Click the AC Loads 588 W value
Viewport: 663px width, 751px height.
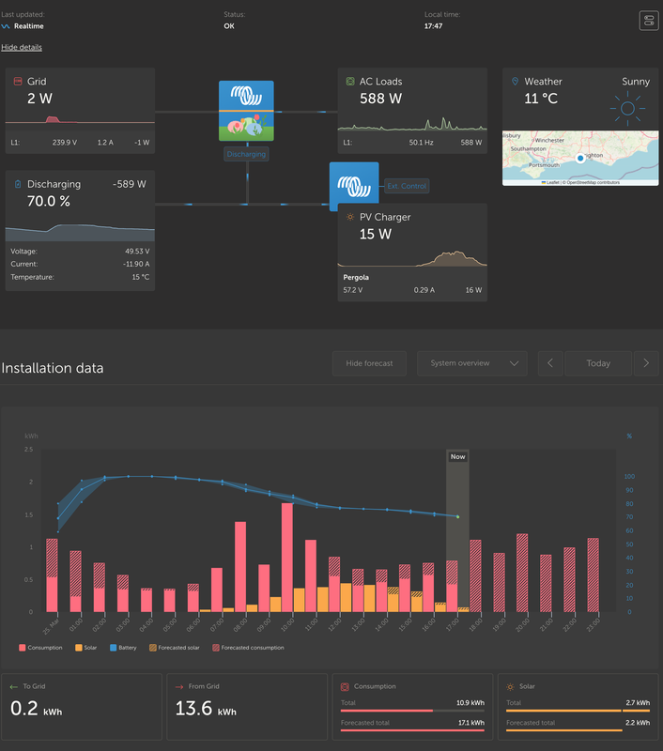(x=381, y=99)
